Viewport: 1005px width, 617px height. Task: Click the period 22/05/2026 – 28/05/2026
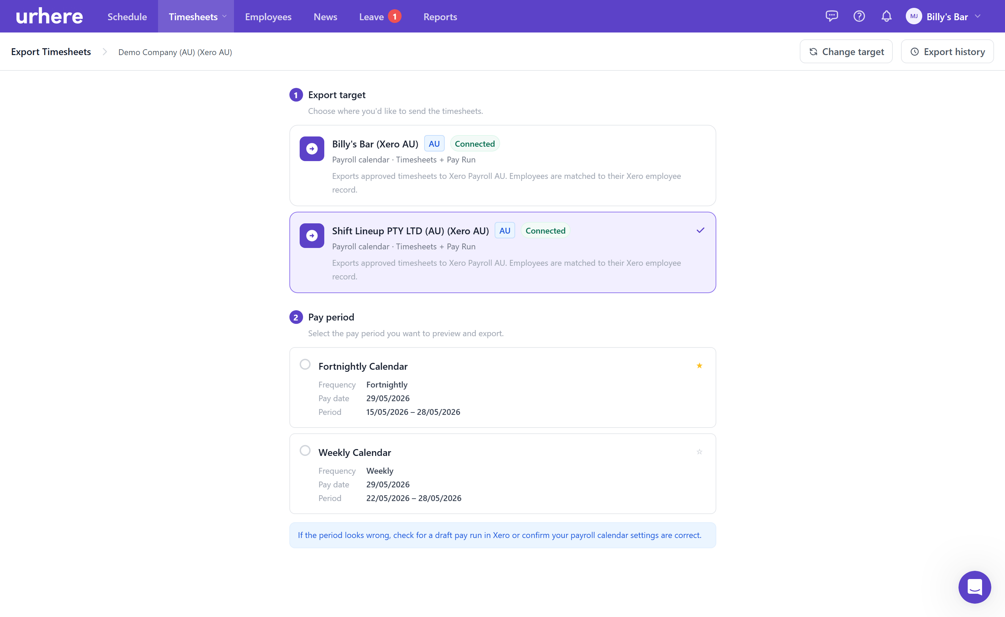point(414,498)
